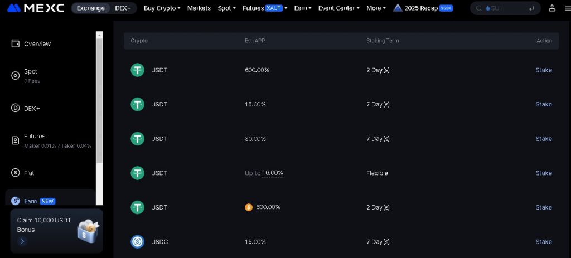
Task: Stake the USDC 7-day offer
Action: click(543, 242)
